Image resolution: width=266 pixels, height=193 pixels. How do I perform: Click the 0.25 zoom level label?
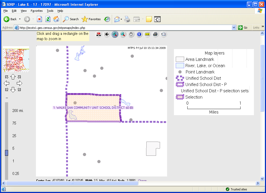(15, 174)
